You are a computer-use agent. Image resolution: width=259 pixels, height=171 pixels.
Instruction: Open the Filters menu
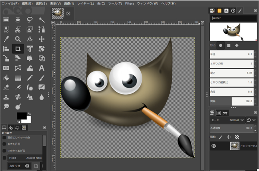point(129,3)
